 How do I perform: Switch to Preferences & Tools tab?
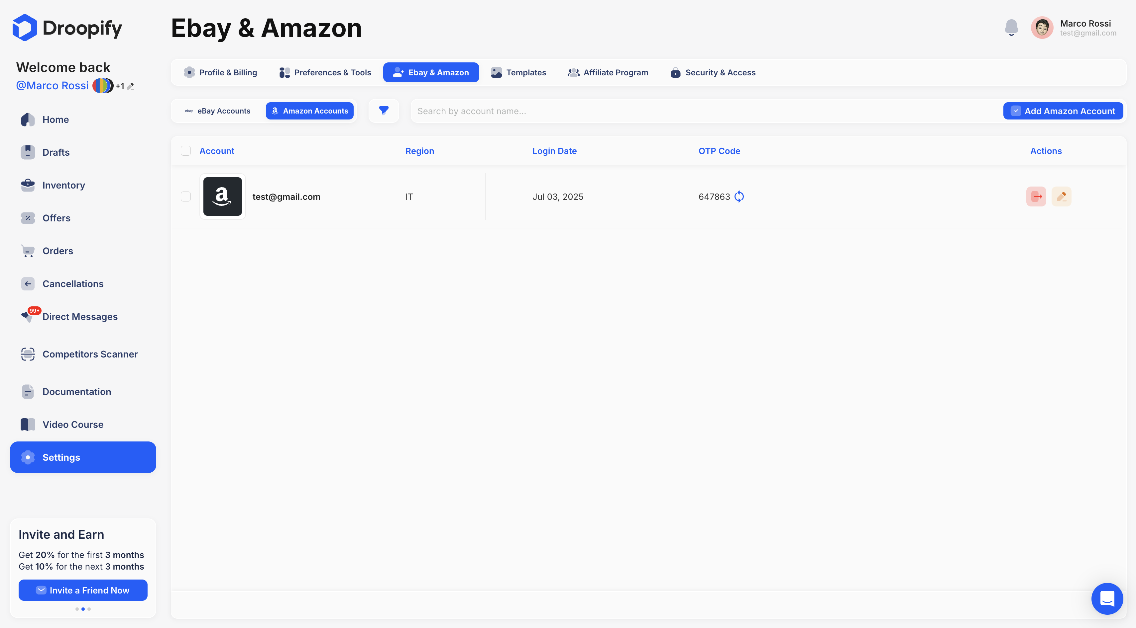coord(325,72)
